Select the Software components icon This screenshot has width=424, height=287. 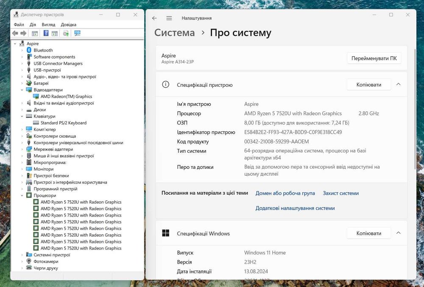click(29, 57)
